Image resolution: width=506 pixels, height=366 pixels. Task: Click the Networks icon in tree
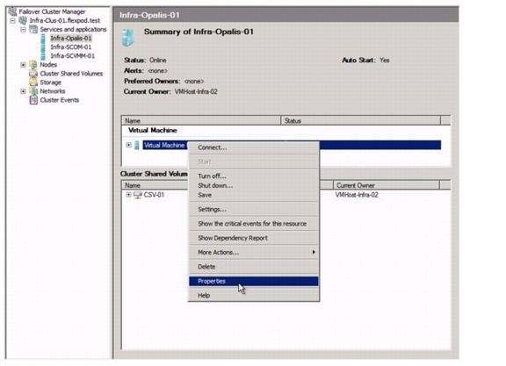pos(33,91)
